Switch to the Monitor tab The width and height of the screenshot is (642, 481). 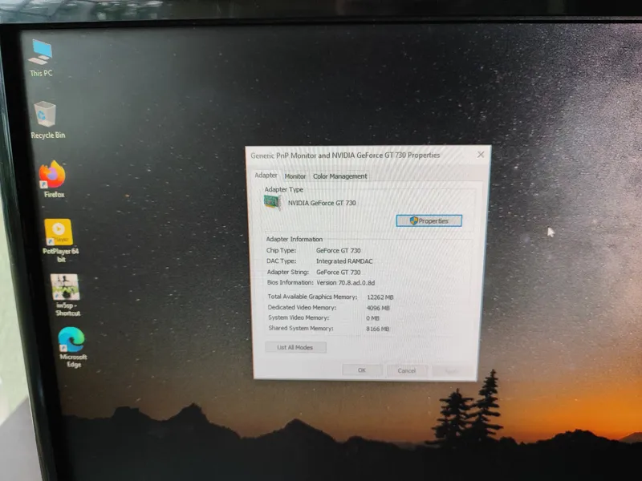295,176
